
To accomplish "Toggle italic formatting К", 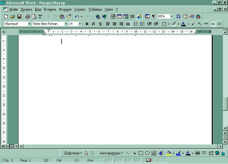I will pos(93,24).
